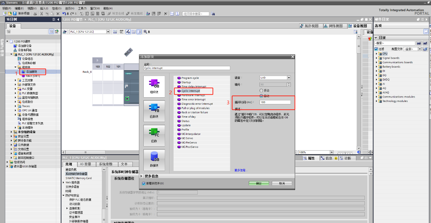This screenshot has width=431, height=223.
Task: Click the new project icon in toolbar
Action: pos(5,14)
